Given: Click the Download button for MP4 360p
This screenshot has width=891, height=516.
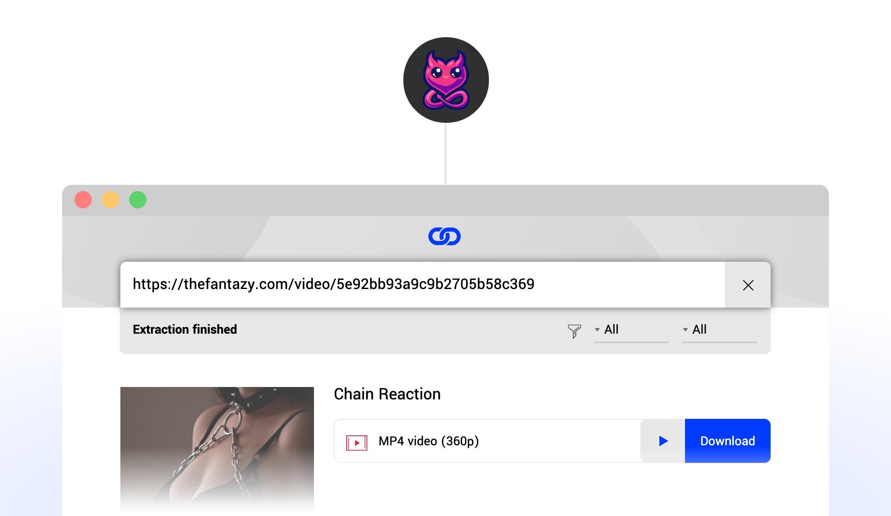Looking at the screenshot, I should (727, 440).
